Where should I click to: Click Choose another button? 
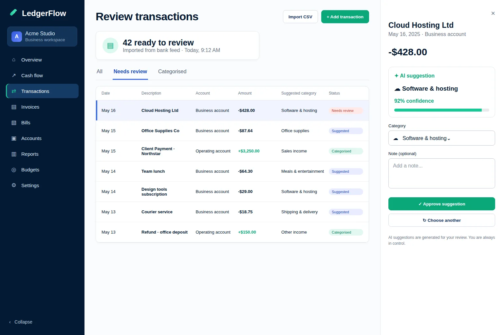click(x=441, y=220)
